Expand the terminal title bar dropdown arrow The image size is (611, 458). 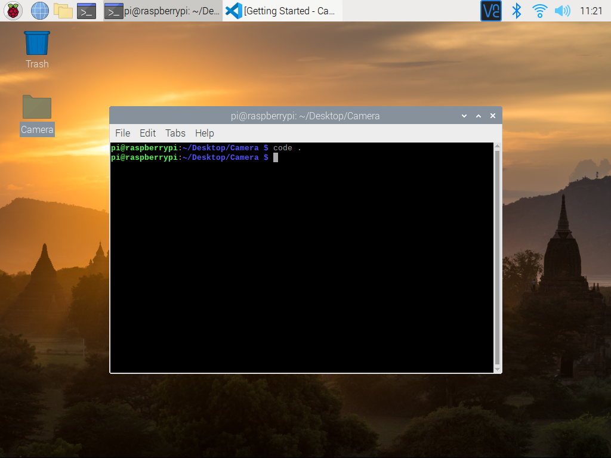tap(464, 116)
